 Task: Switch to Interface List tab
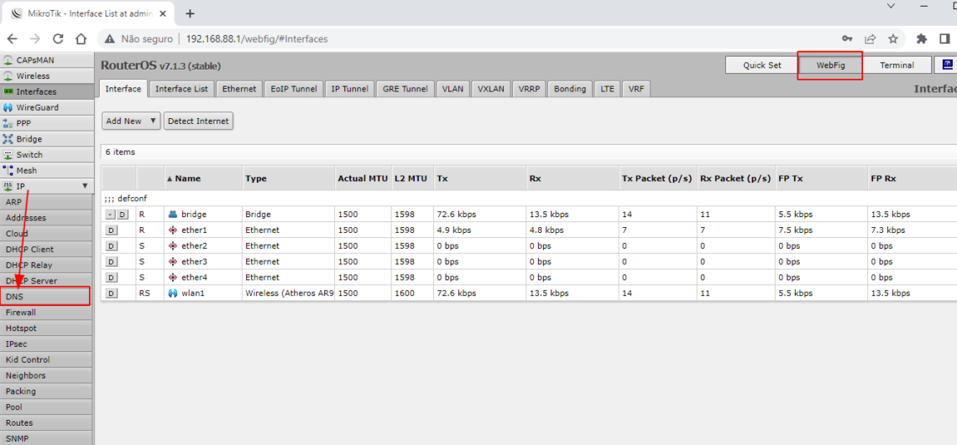click(x=182, y=88)
